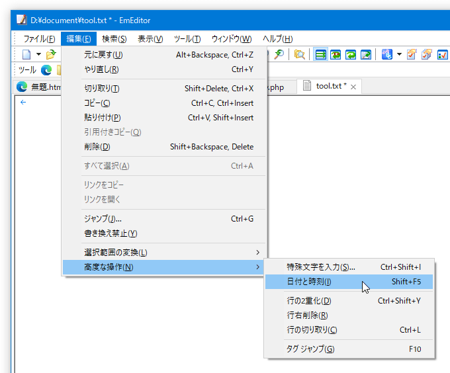Select 切り取り(T) cut entry
Image resolution: width=450 pixels, height=373 pixels.
164,89
